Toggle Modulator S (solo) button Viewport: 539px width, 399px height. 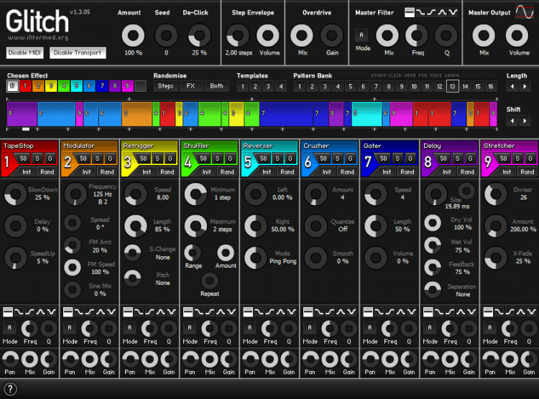point(98,159)
